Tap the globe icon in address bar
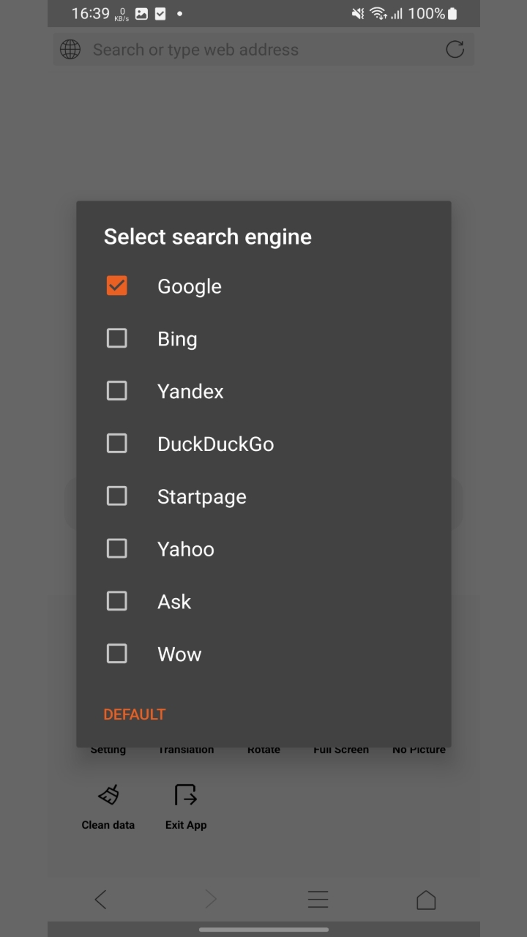527x937 pixels. 70,50
